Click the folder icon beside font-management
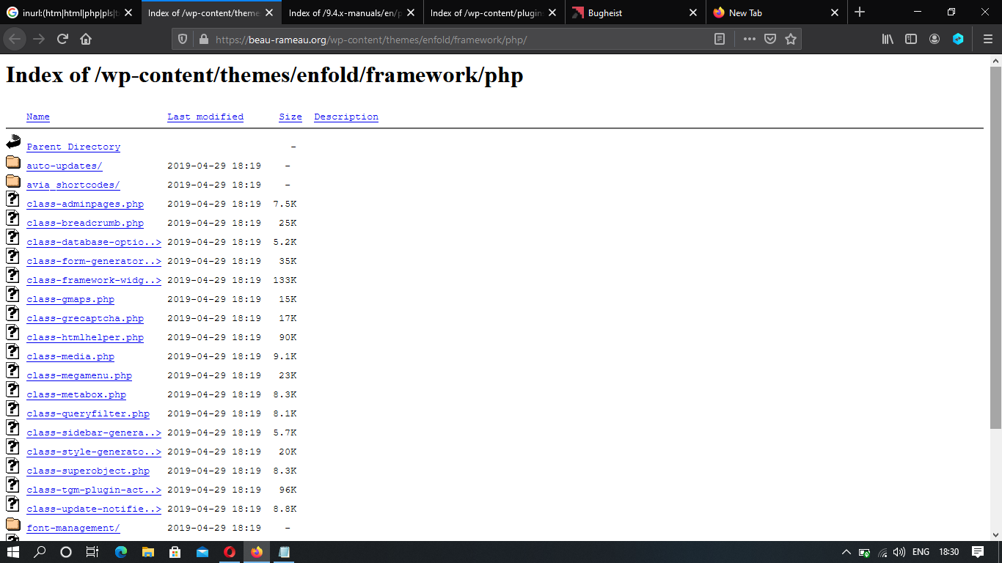Viewport: 1002px width, 563px height. point(13,524)
